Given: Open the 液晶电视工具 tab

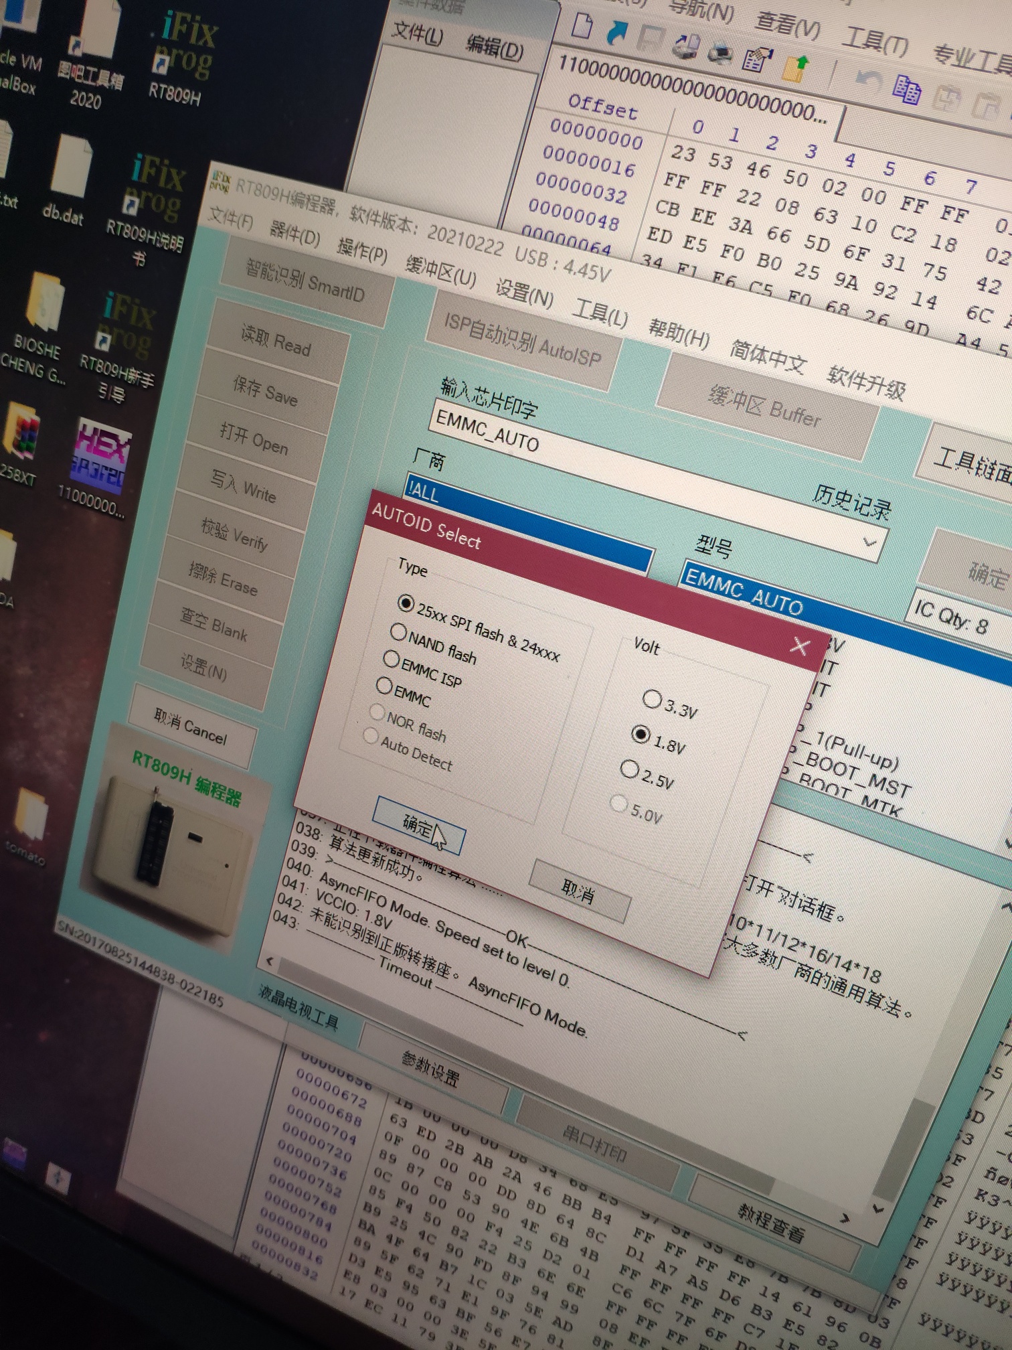Looking at the screenshot, I should pyautogui.click(x=299, y=1008).
